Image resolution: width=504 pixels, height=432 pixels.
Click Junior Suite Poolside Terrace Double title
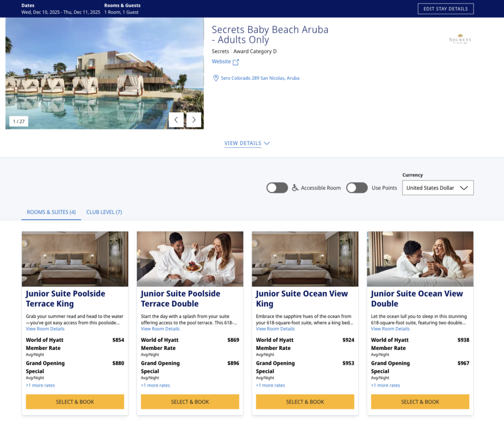pos(181,299)
